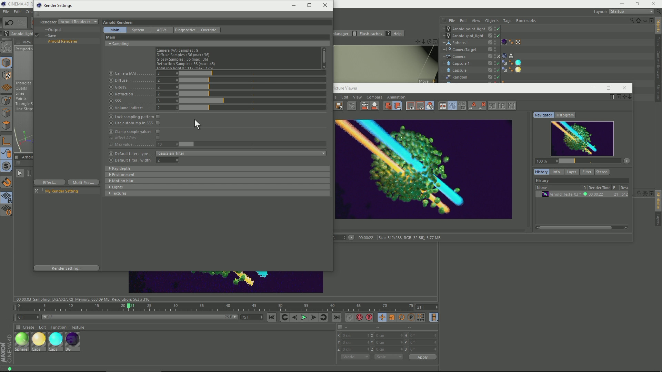Image resolution: width=662 pixels, height=372 pixels.
Task: Click Render region icon in Picture Viewer toolbar
Action: (x=410, y=106)
